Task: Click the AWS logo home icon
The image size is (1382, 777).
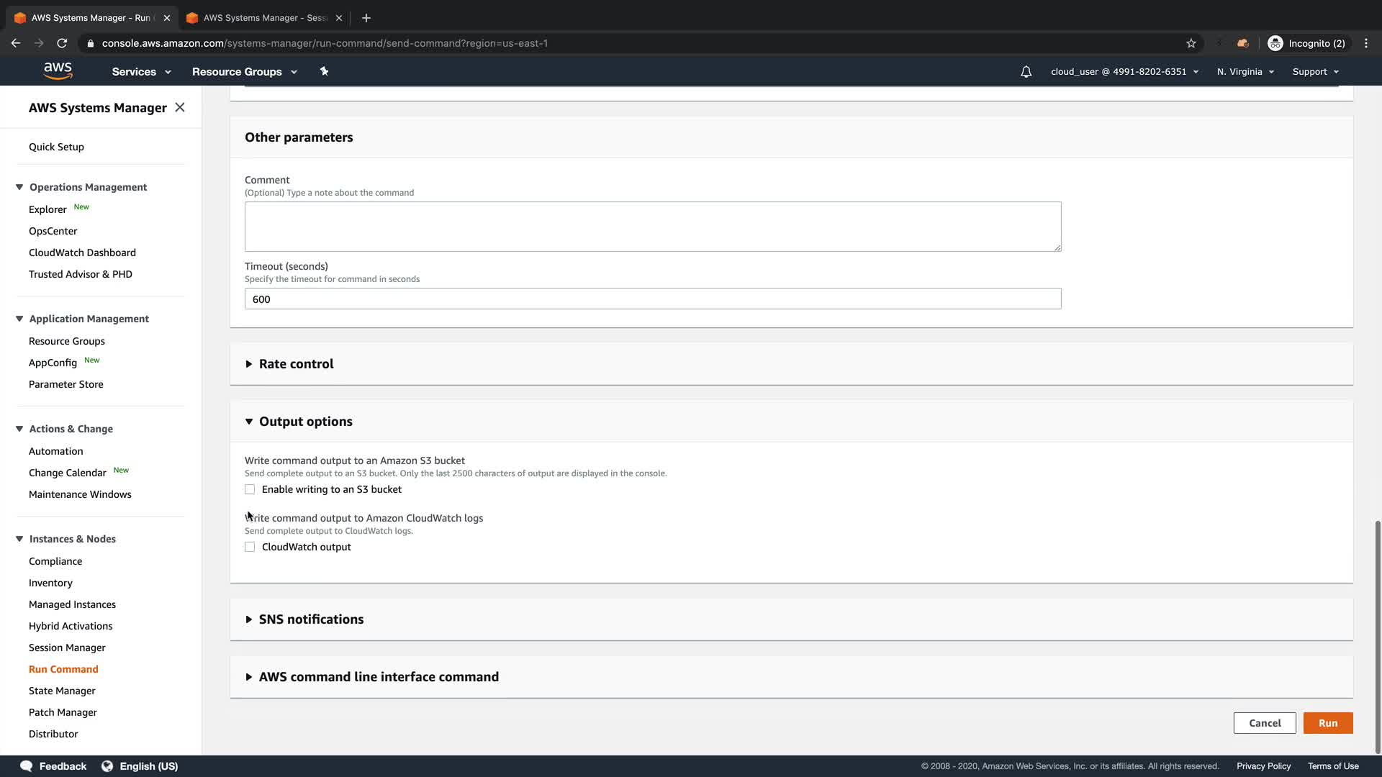Action: pyautogui.click(x=58, y=71)
